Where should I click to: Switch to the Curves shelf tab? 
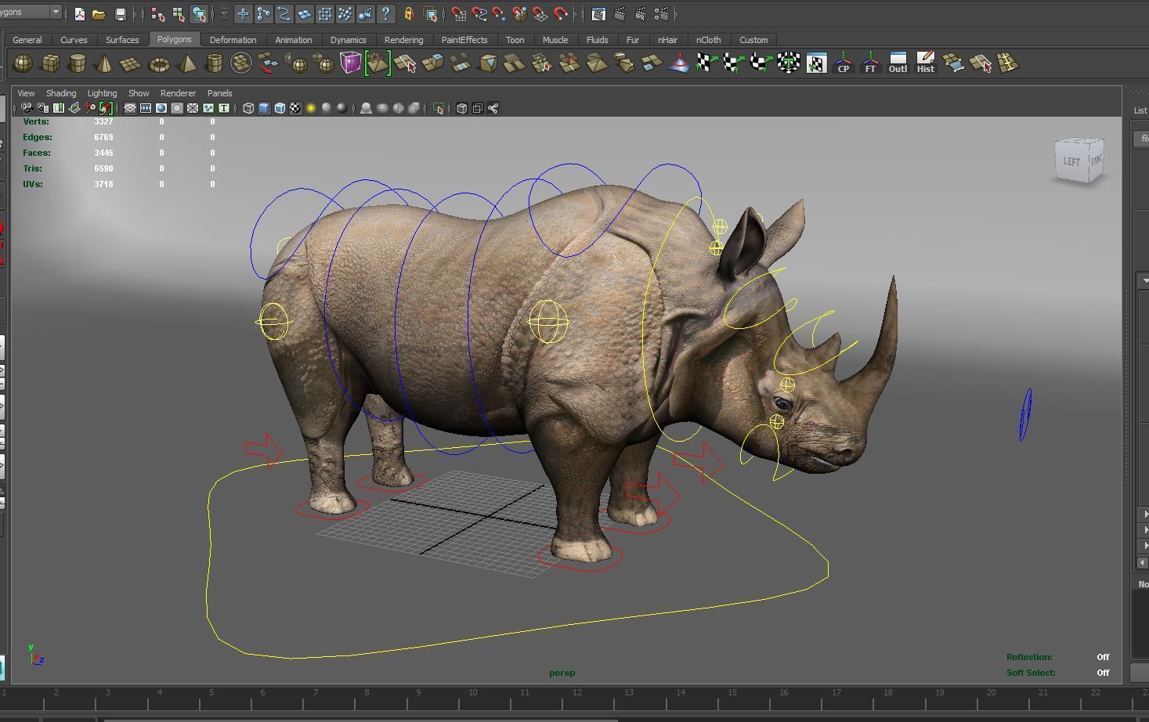tap(74, 40)
